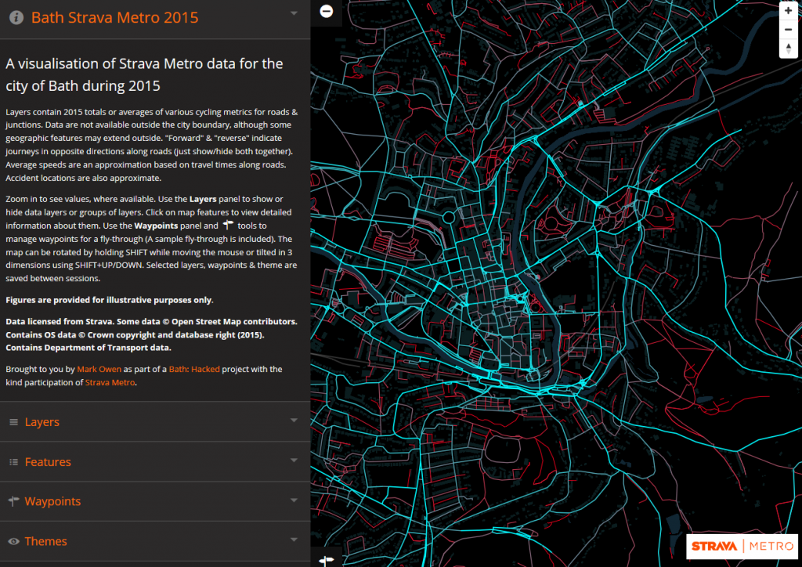802x567 pixels.
Task: Click the Layers stacked-lines icon
Action: coord(13,422)
